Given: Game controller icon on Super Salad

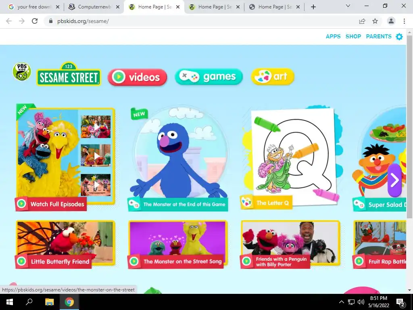Looking at the screenshot, I should (359, 204).
